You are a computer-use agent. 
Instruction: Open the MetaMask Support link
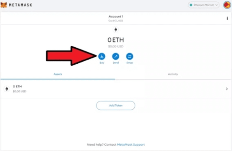(x=131, y=145)
